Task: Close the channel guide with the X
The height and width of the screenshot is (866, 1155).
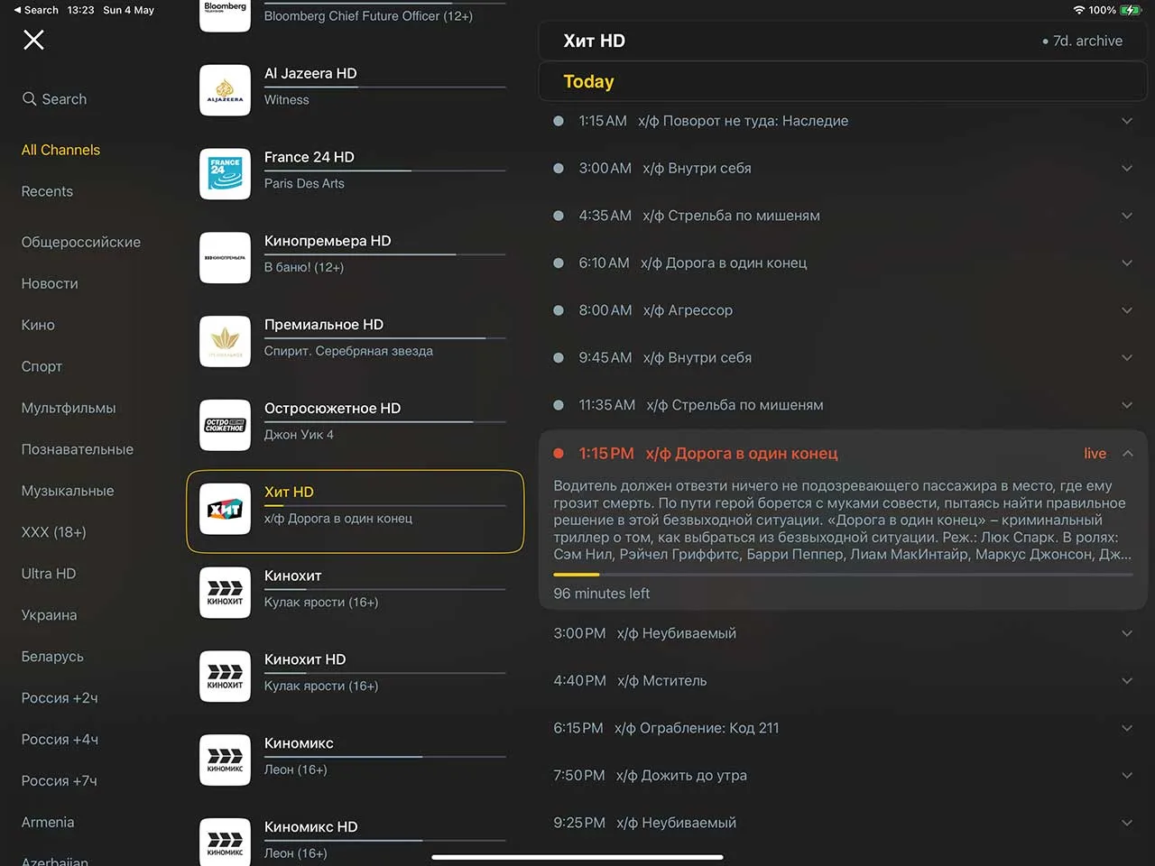Action: (33, 40)
